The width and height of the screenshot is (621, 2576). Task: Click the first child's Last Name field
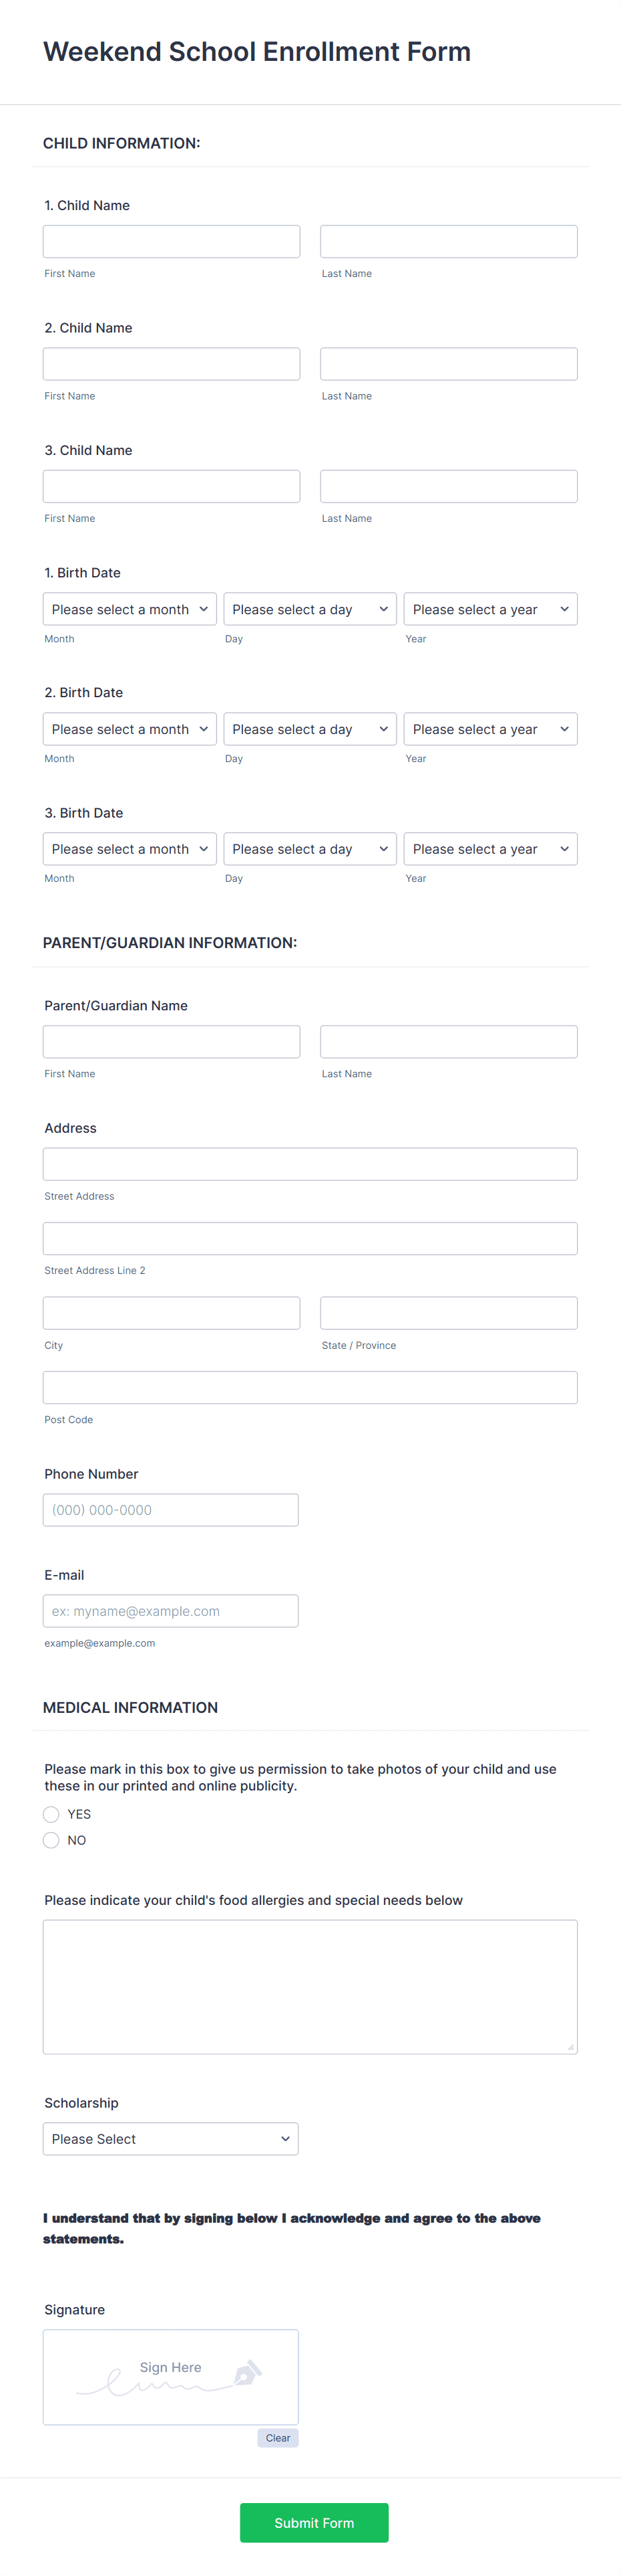[x=447, y=241]
